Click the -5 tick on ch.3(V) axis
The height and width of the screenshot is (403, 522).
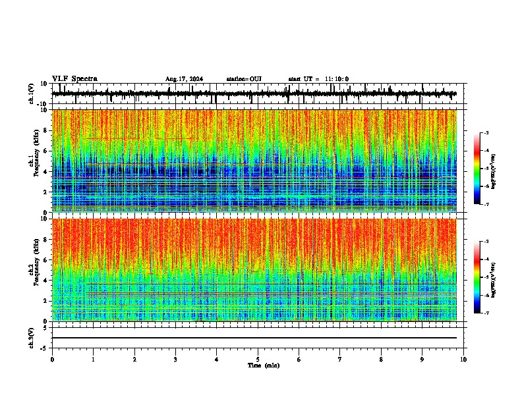(44, 348)
